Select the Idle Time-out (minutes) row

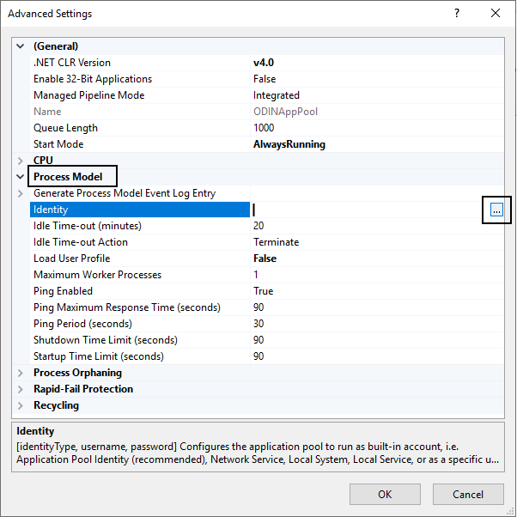[87, 226]
